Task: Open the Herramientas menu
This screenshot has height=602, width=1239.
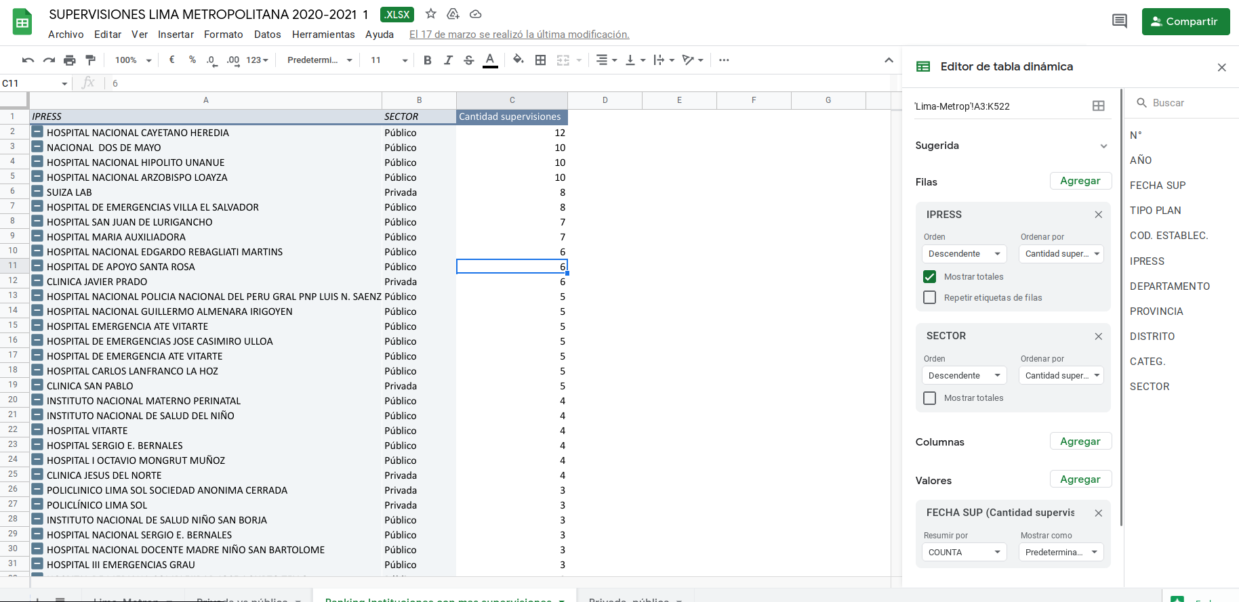Action: (x=323, y=35)
